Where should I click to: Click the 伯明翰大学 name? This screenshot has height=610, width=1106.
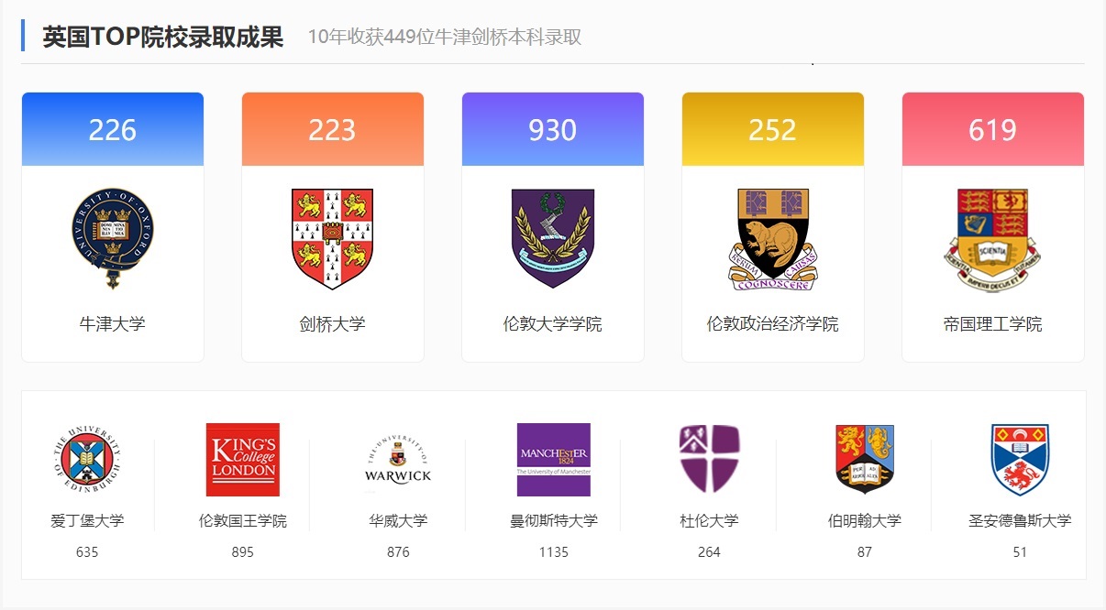(x=865, y=520)
